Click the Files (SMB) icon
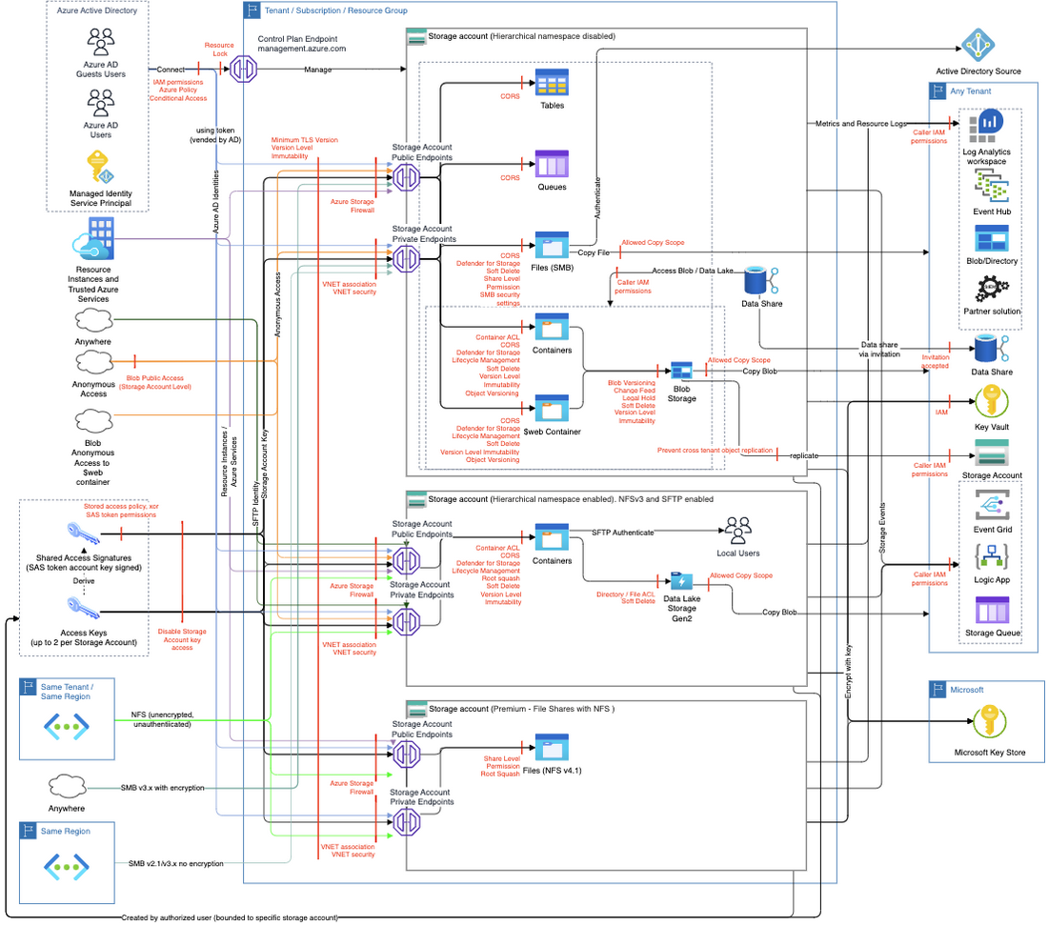Screen dimensions: 1048x926 click(552, 246)
